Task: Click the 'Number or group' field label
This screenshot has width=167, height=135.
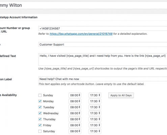Action: pyautogui.click(x=15, y=30)
